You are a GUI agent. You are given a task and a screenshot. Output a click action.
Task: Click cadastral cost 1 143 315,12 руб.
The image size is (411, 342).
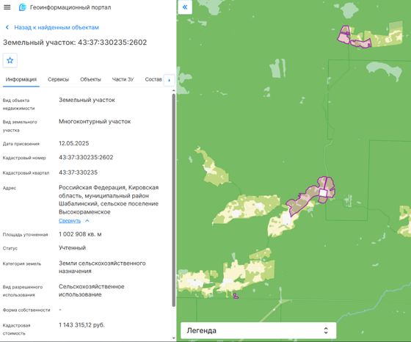(81, 325)
